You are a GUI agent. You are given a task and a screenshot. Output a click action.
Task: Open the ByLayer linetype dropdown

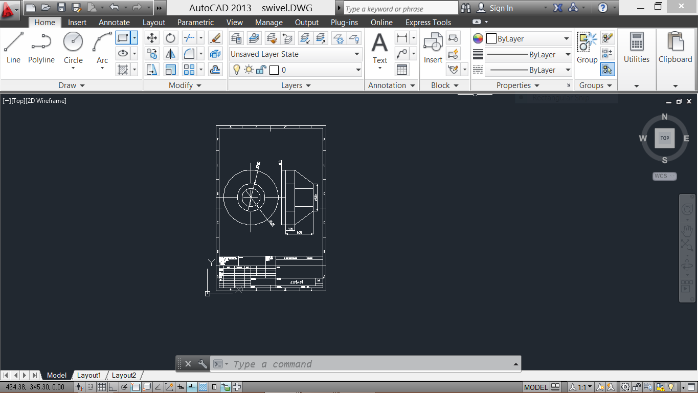coord(528,70)
